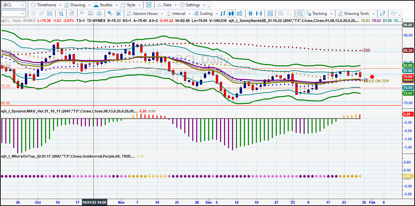
Task: Click the round wave-line chart icon
Action: [82, 14]
